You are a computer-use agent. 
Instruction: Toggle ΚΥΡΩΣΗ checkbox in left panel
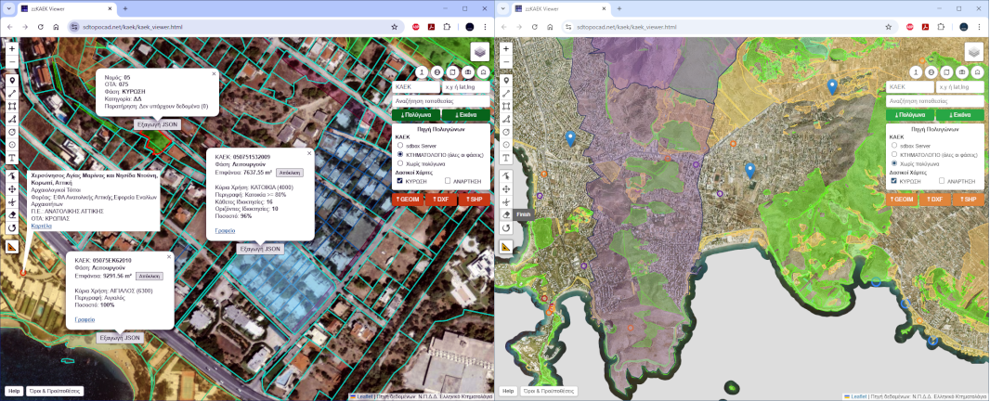(399, 181)
